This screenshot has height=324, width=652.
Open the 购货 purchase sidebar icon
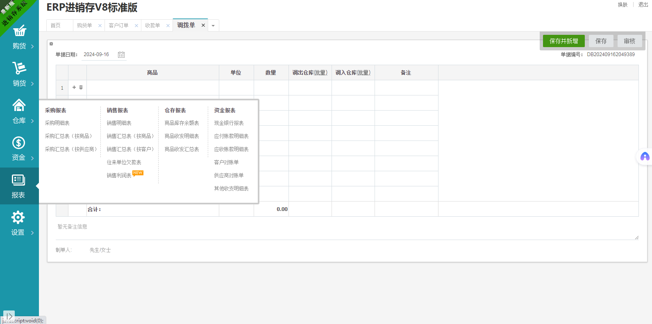(x=19, y=32)
